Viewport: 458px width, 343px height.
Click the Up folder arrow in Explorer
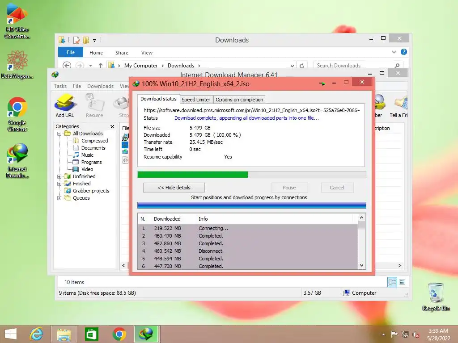point(101,66)
